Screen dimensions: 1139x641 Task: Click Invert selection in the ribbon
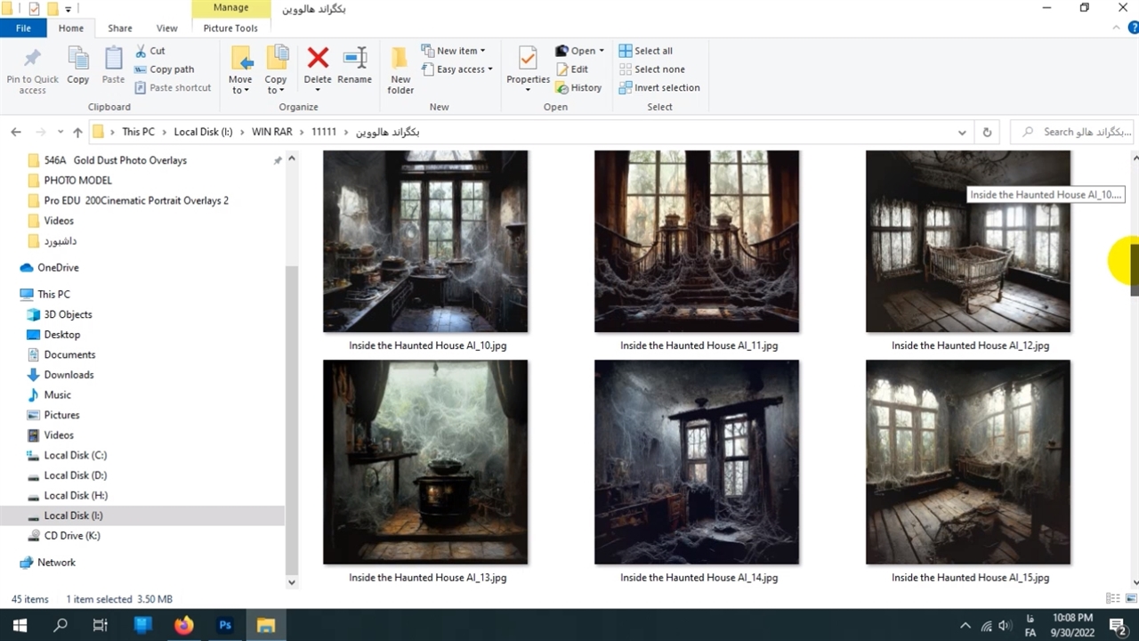pos(659,88)
